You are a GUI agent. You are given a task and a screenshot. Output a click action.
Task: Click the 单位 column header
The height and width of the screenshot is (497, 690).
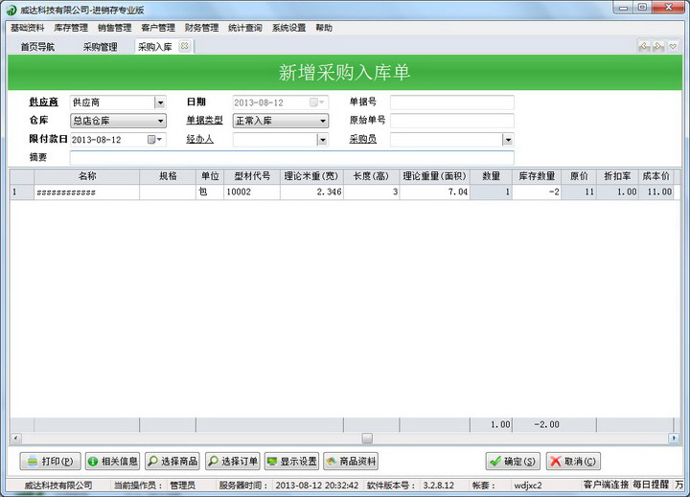(x=210, y=176)
